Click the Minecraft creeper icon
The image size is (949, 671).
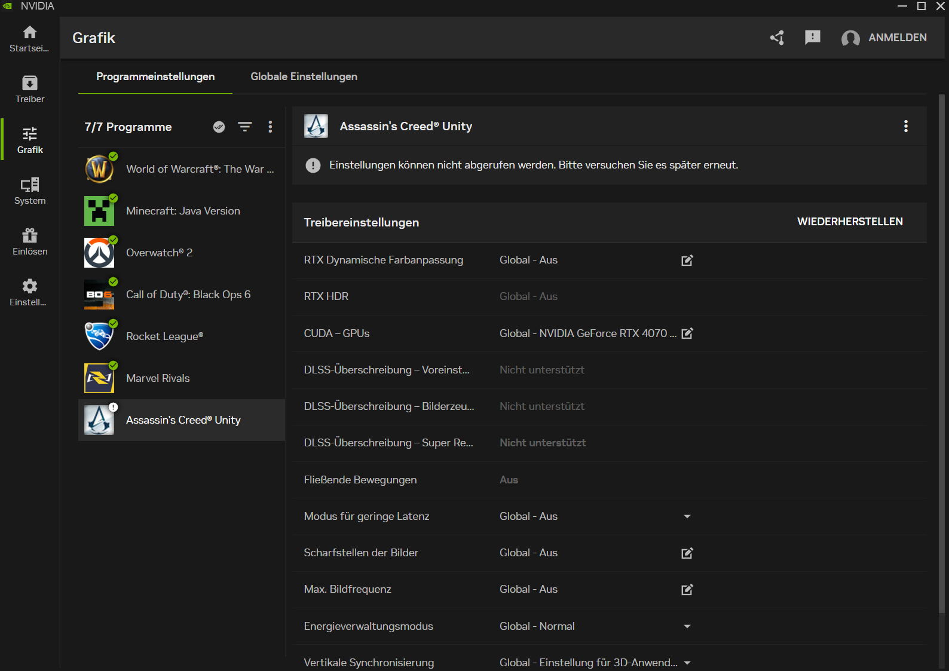[x=99, y=211]
